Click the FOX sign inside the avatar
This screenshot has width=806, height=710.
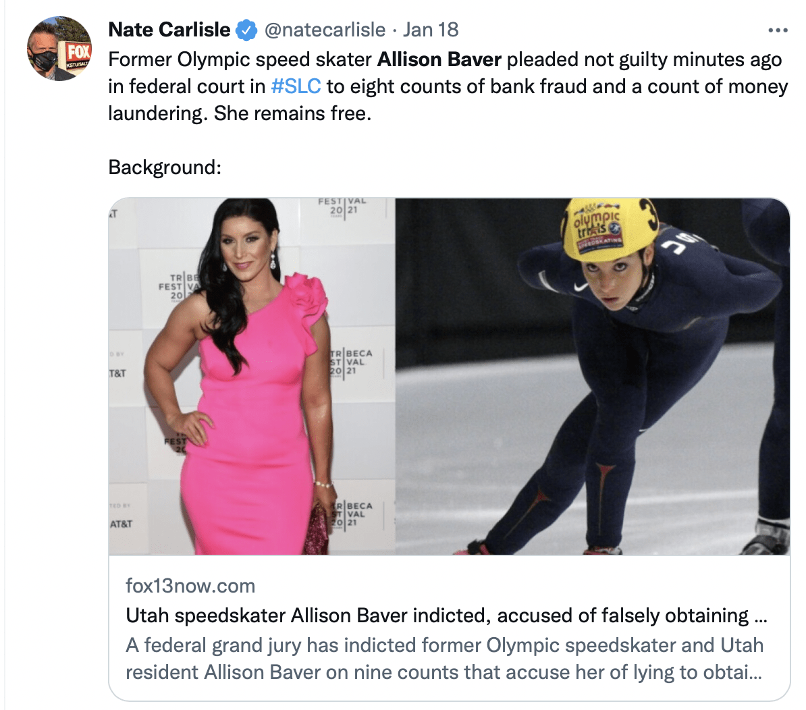point(78,53)
